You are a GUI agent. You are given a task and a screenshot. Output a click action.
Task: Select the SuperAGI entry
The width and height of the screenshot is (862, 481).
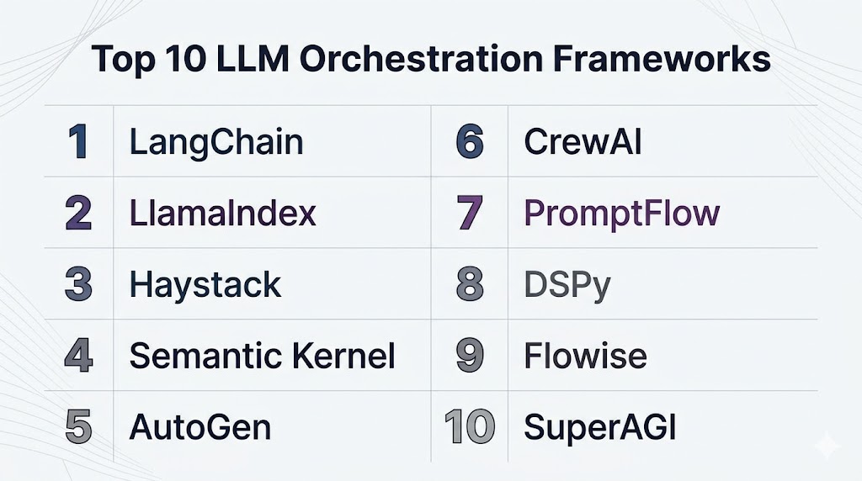coord(600,427)
